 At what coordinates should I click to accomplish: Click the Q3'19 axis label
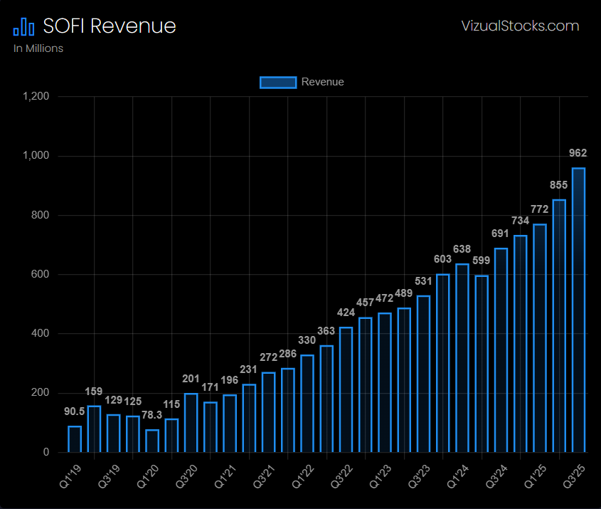coord(110,476)
